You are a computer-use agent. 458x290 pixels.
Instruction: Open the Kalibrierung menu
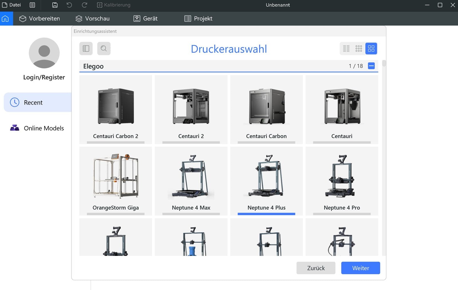pyautogui.click(x=114, y=5)
